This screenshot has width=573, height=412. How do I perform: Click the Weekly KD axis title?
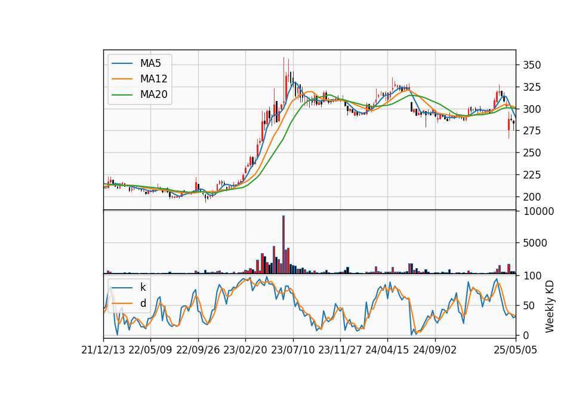pos(550,306)
